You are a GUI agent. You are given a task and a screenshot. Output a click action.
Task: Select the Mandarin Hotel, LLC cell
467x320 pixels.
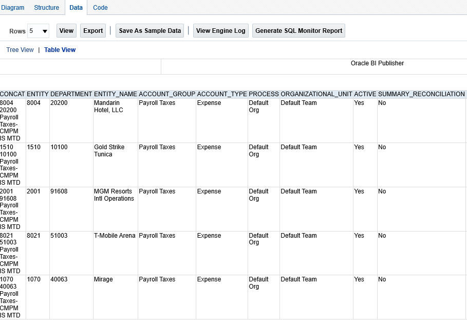pyautogui.click(x=108, y=106)
